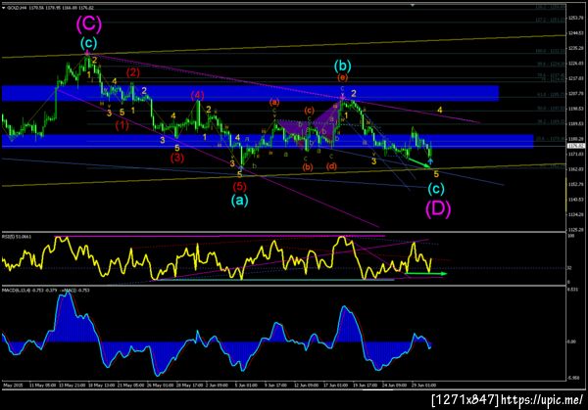The width and height of the screenshot is (588, 410).
Task: Select the magenta (C) wave label
Action: pos(89,23)
